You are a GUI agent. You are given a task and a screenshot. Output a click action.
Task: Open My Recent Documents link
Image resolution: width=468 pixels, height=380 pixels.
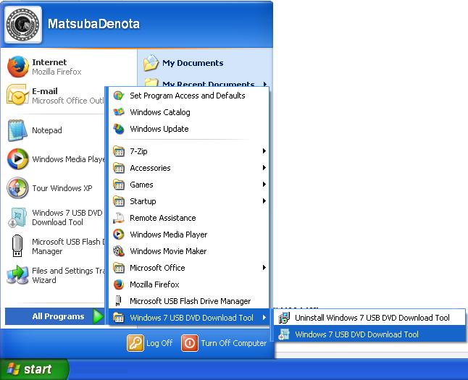coord(209,84)
